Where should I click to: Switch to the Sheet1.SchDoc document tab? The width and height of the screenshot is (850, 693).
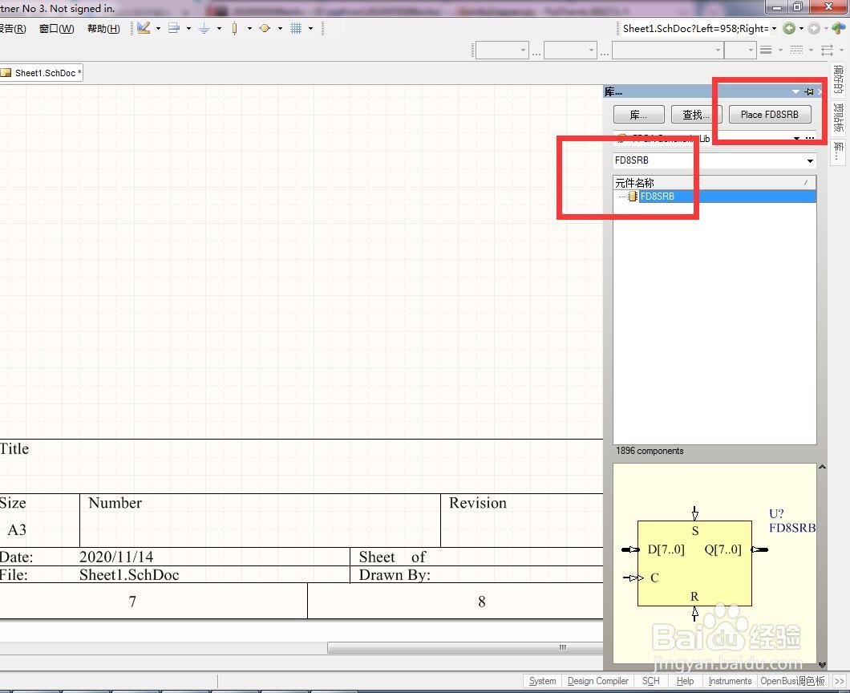[x=42, y=73]
